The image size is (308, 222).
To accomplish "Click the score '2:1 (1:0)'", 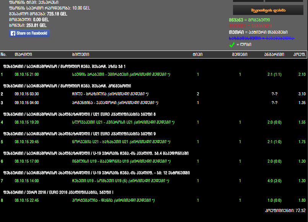I will 274,142.
